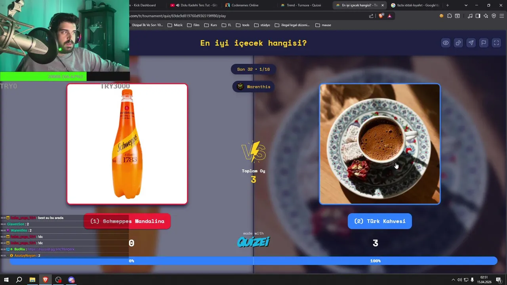507x285 pixels.
Task: Switch to fazla iddalı kıyafet Google tab
Action: [415, 5]
